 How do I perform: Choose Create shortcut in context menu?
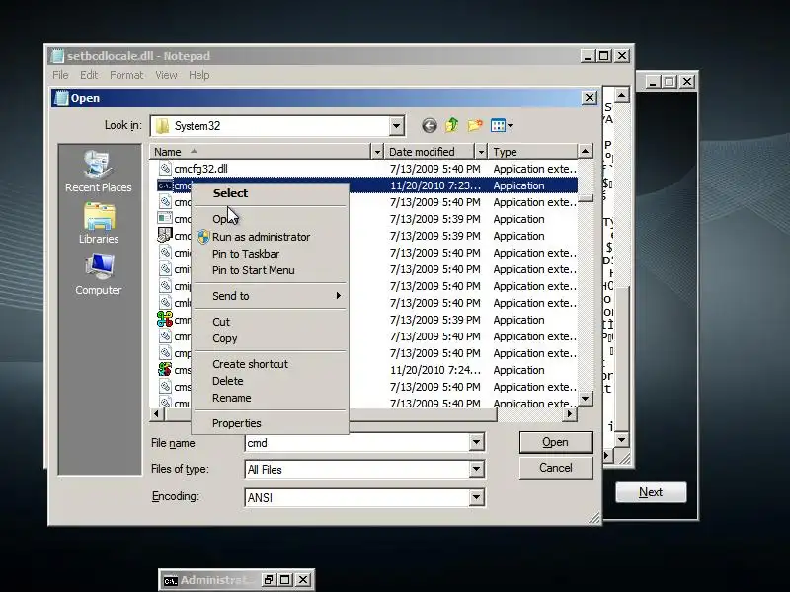(x=250, y=364)
